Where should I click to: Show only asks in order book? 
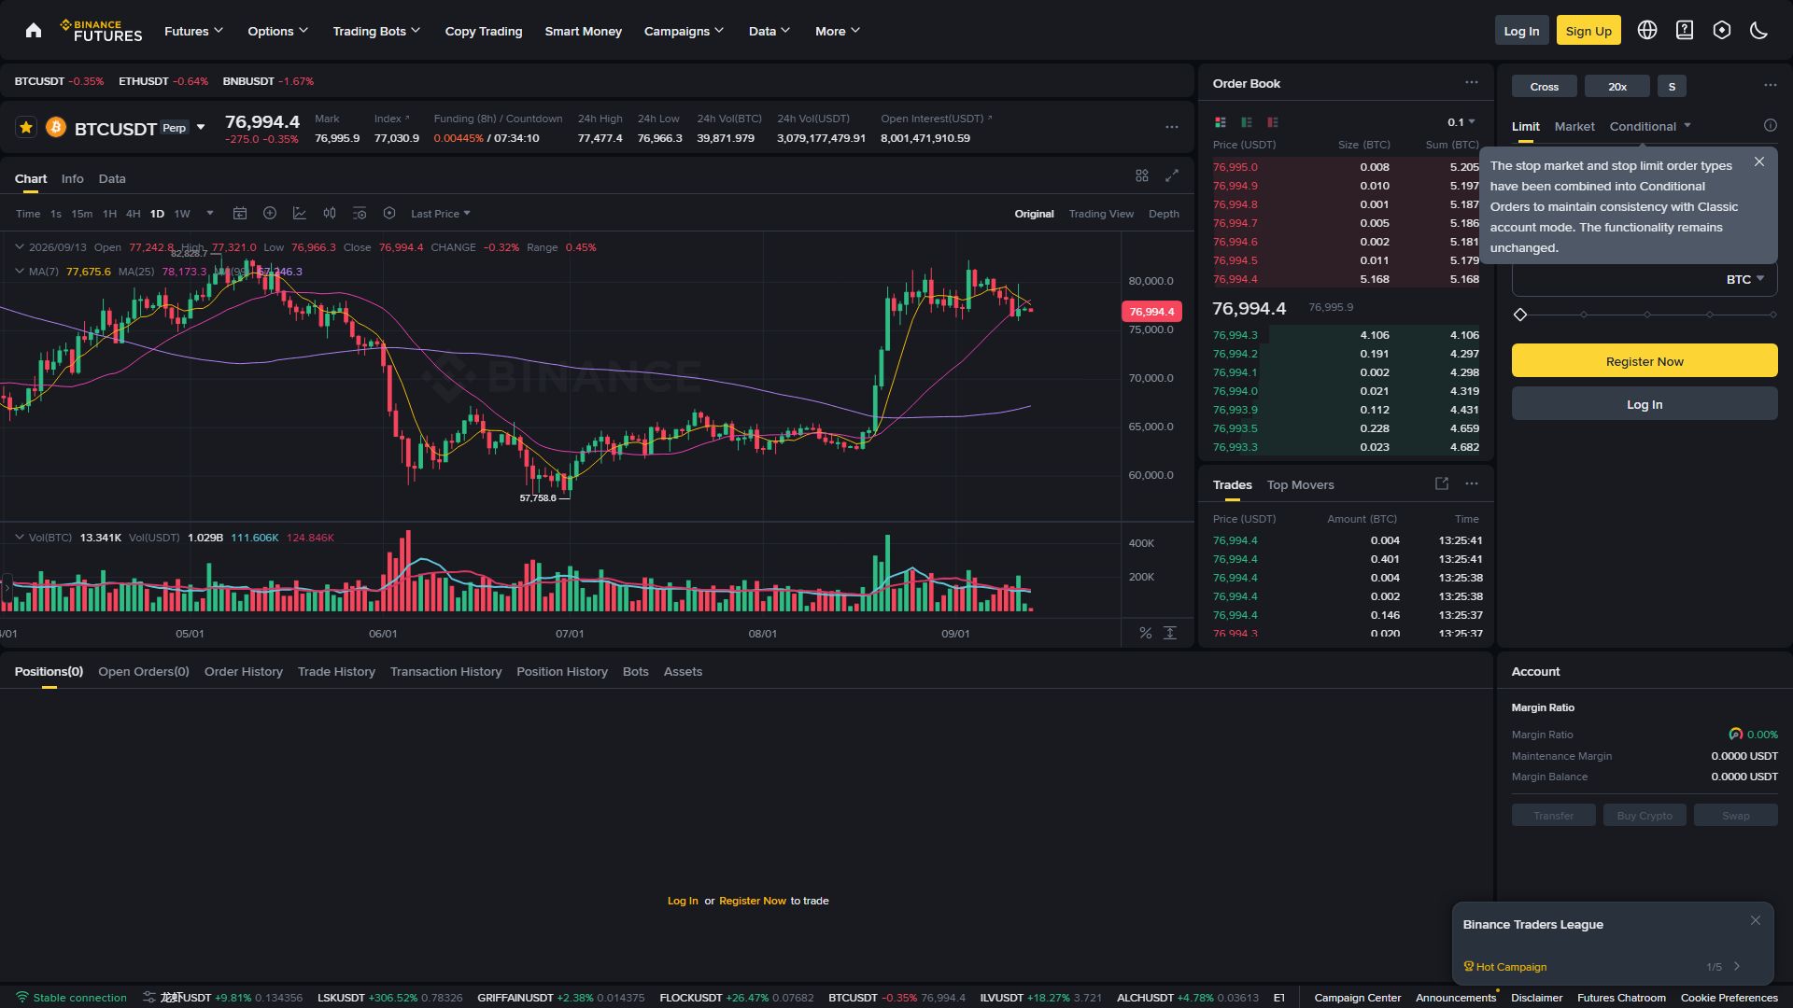click(1272, 122)
